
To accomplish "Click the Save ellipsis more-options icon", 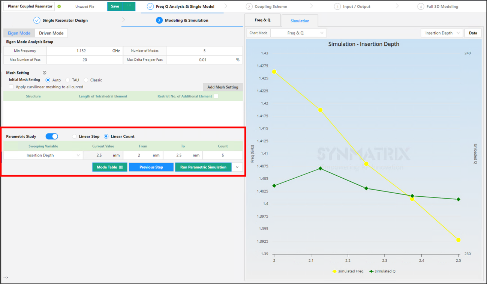I will pos(129,6).
